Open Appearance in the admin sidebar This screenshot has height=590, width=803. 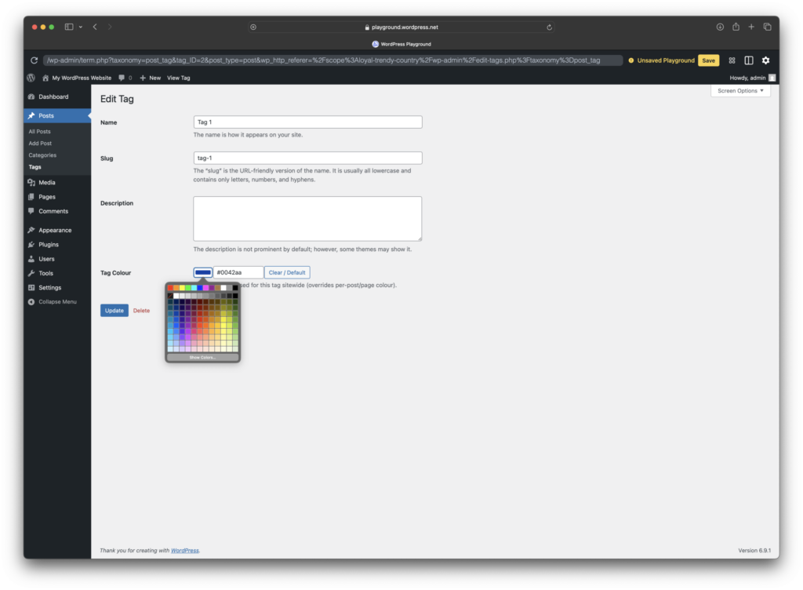(x=54, y=230)
